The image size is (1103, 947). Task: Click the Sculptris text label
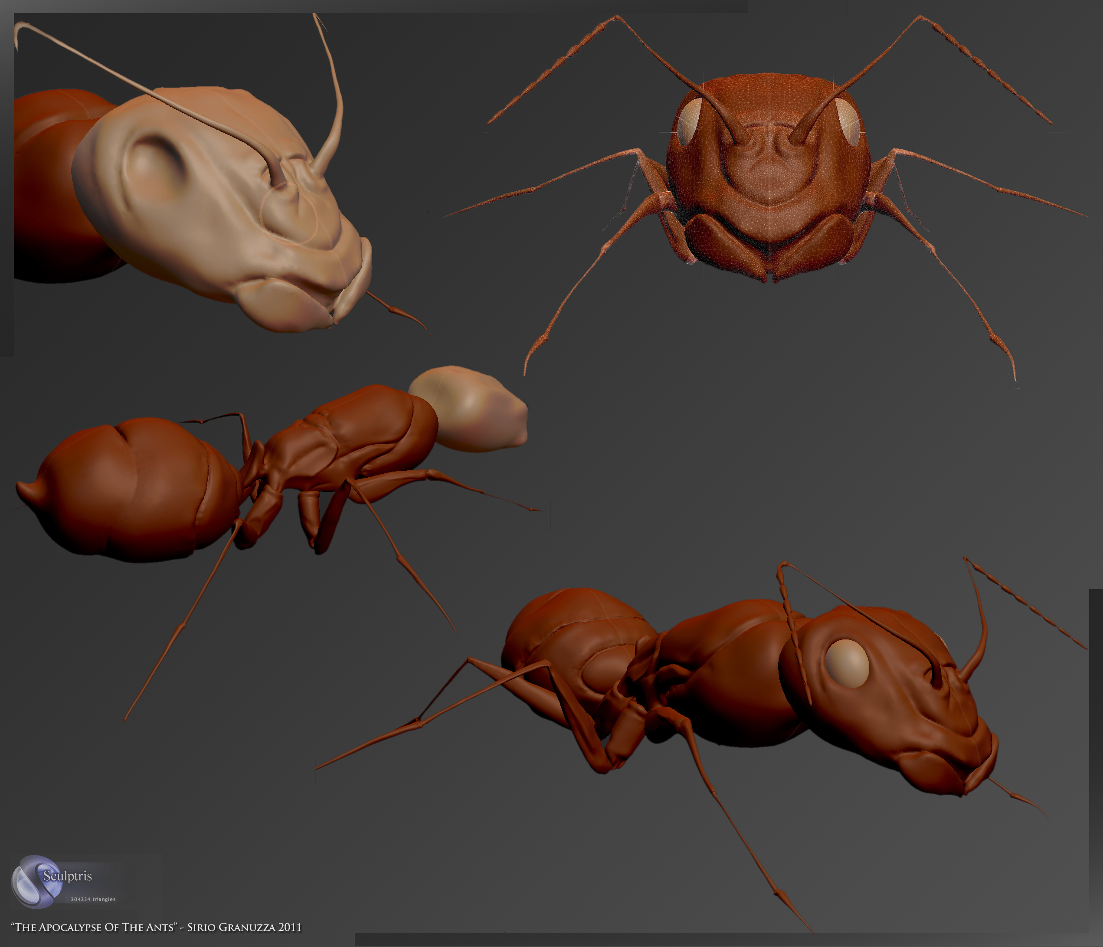click(68, 876)
